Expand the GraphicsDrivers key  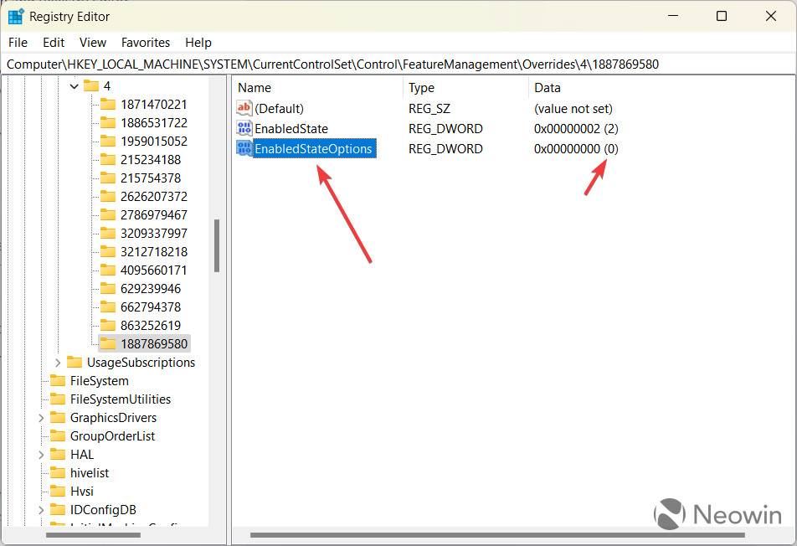(x=41, y=418)
